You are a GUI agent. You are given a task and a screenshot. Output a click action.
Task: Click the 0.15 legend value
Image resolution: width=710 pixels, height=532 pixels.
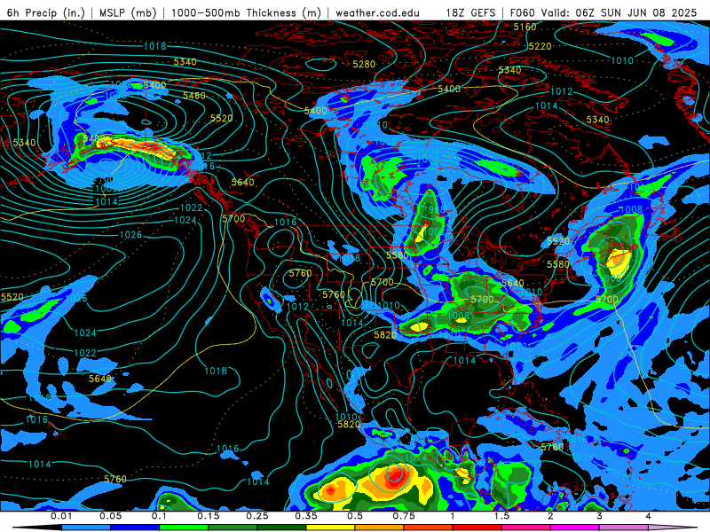[x=209, y=516]
